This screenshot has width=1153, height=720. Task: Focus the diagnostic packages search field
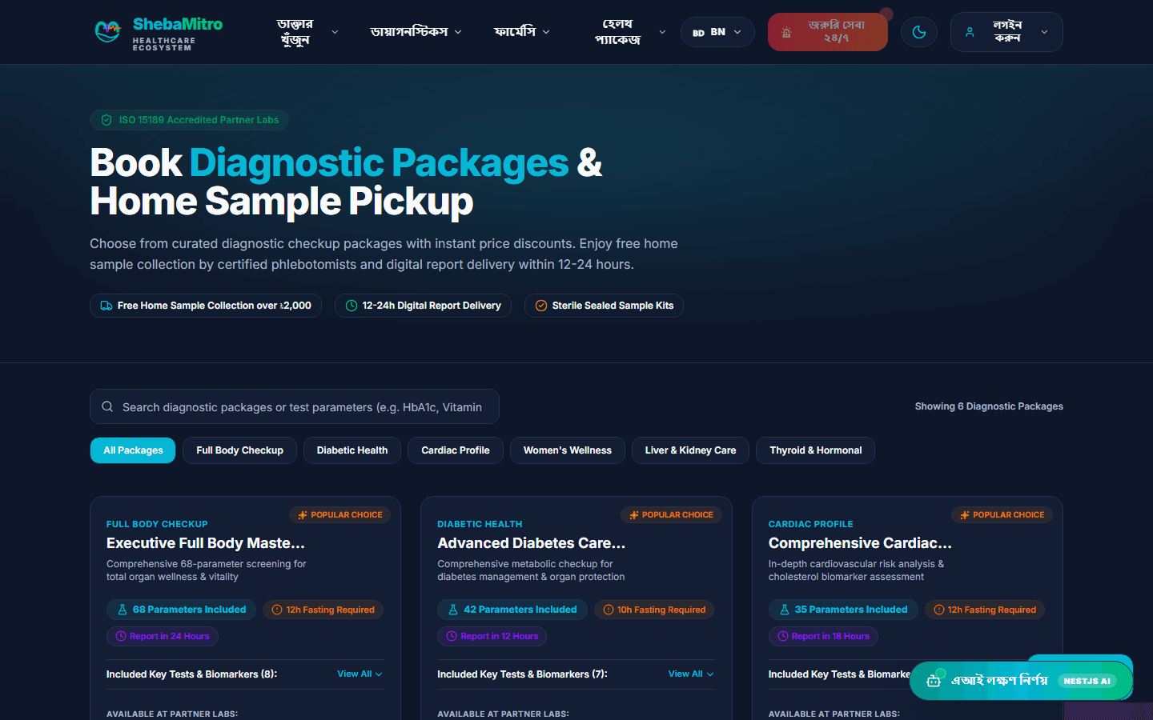[x=295, y=406]
